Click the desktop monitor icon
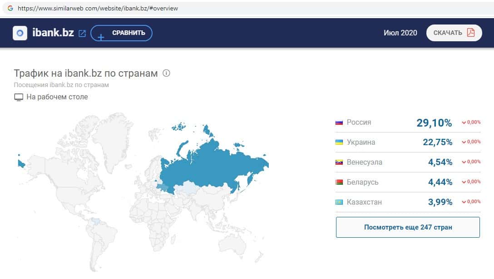The height and width of the screenshot is (279, 494). click(x=19, y=97)
